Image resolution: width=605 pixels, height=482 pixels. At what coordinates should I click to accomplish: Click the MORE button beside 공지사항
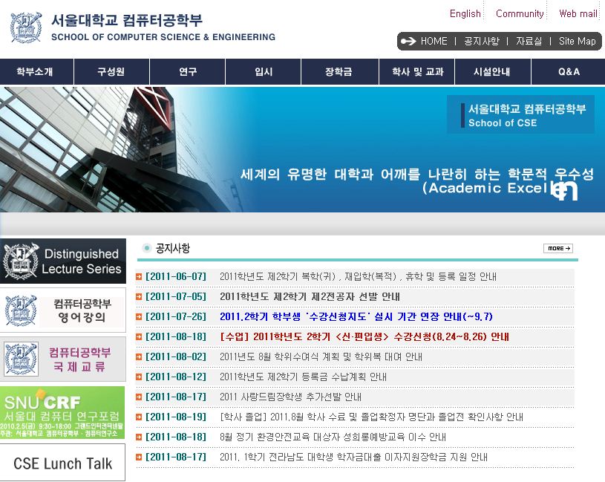coord(557,249)
